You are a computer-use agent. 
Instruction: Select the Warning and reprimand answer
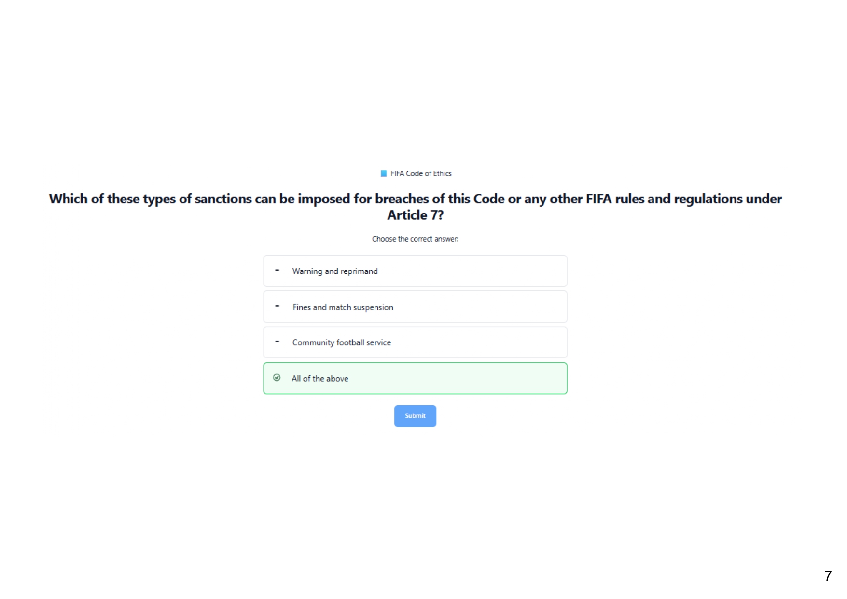[x=415, y=271]
